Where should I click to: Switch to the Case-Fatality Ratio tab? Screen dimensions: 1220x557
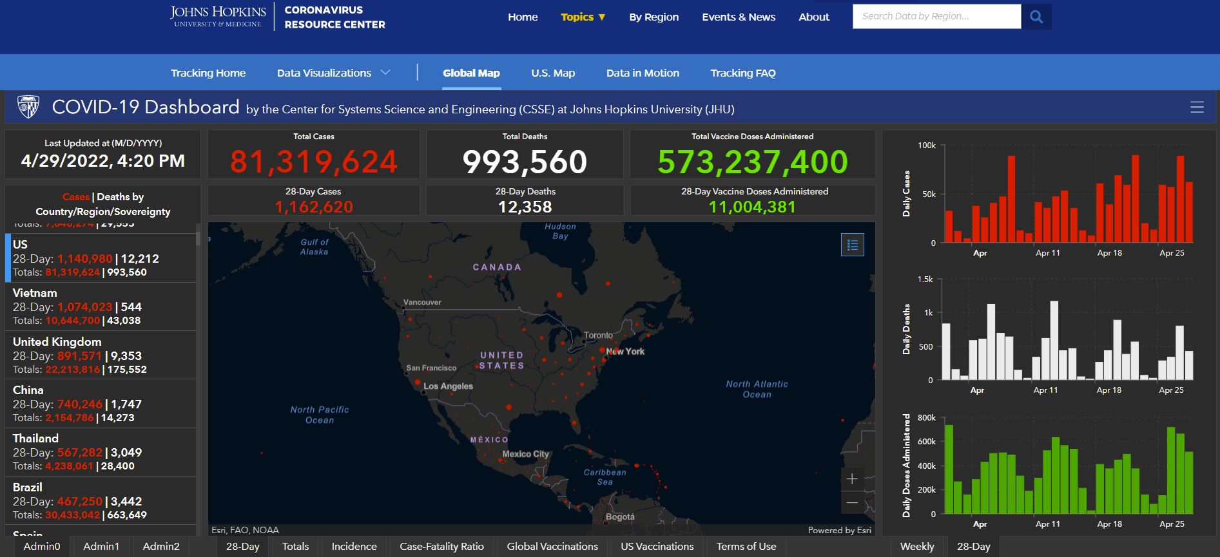tap(441, 546)
